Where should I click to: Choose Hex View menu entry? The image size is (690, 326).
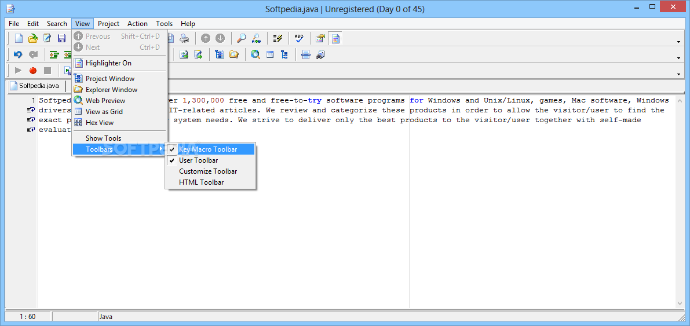point(119,122)
